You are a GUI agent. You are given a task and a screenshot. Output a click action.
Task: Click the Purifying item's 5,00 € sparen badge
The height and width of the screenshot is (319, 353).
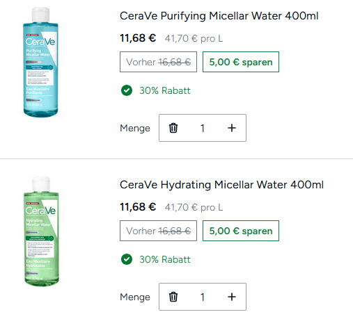coord(241,62)
